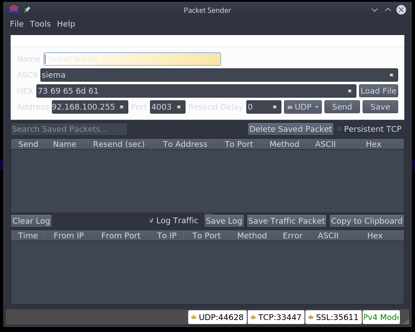This screenshot has height=332, width=415.
Task: Click the From IP column header
Action: point(68,236)
